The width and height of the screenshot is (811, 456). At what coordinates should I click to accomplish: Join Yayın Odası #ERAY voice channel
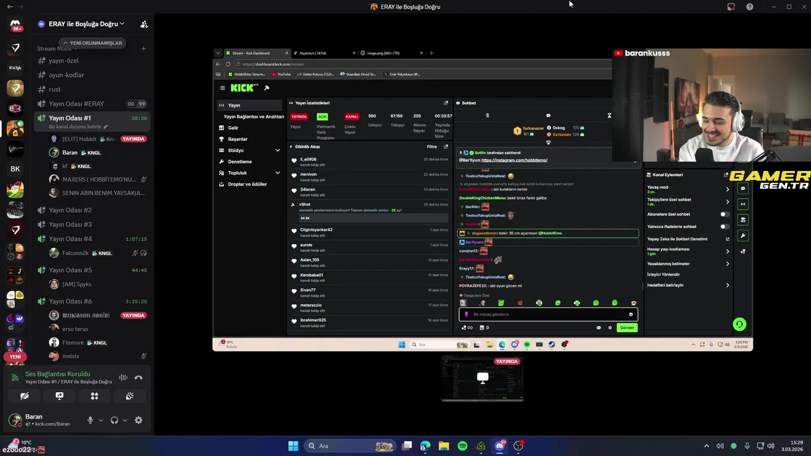(x=92, y=104)
